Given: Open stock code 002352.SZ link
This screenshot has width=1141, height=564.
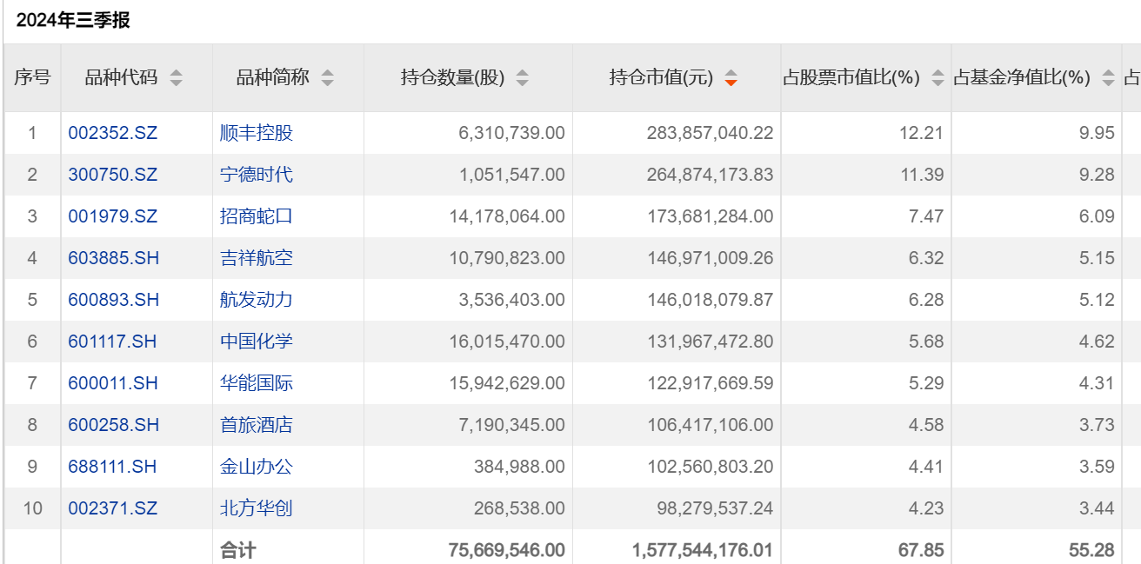Looking at the screenshot, I should (x=113, y=133).
